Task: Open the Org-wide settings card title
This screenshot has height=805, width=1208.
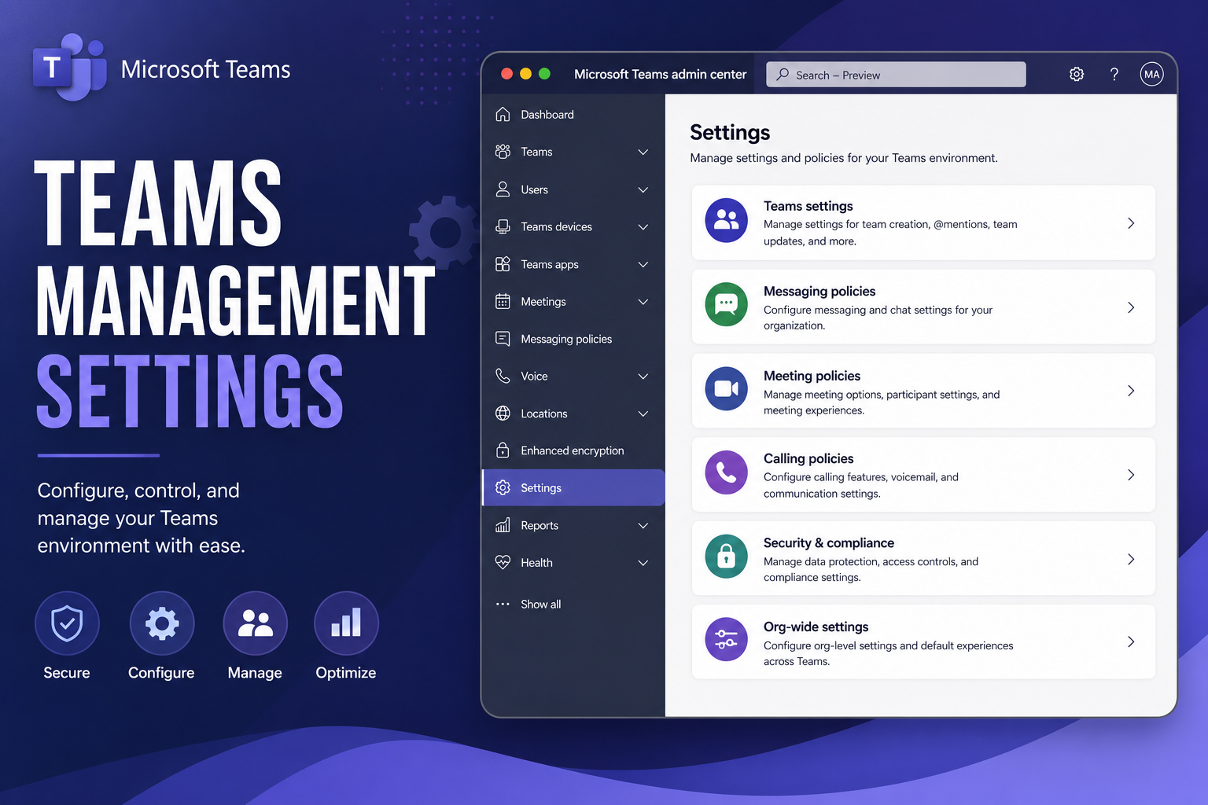Action: pos(816,627)
